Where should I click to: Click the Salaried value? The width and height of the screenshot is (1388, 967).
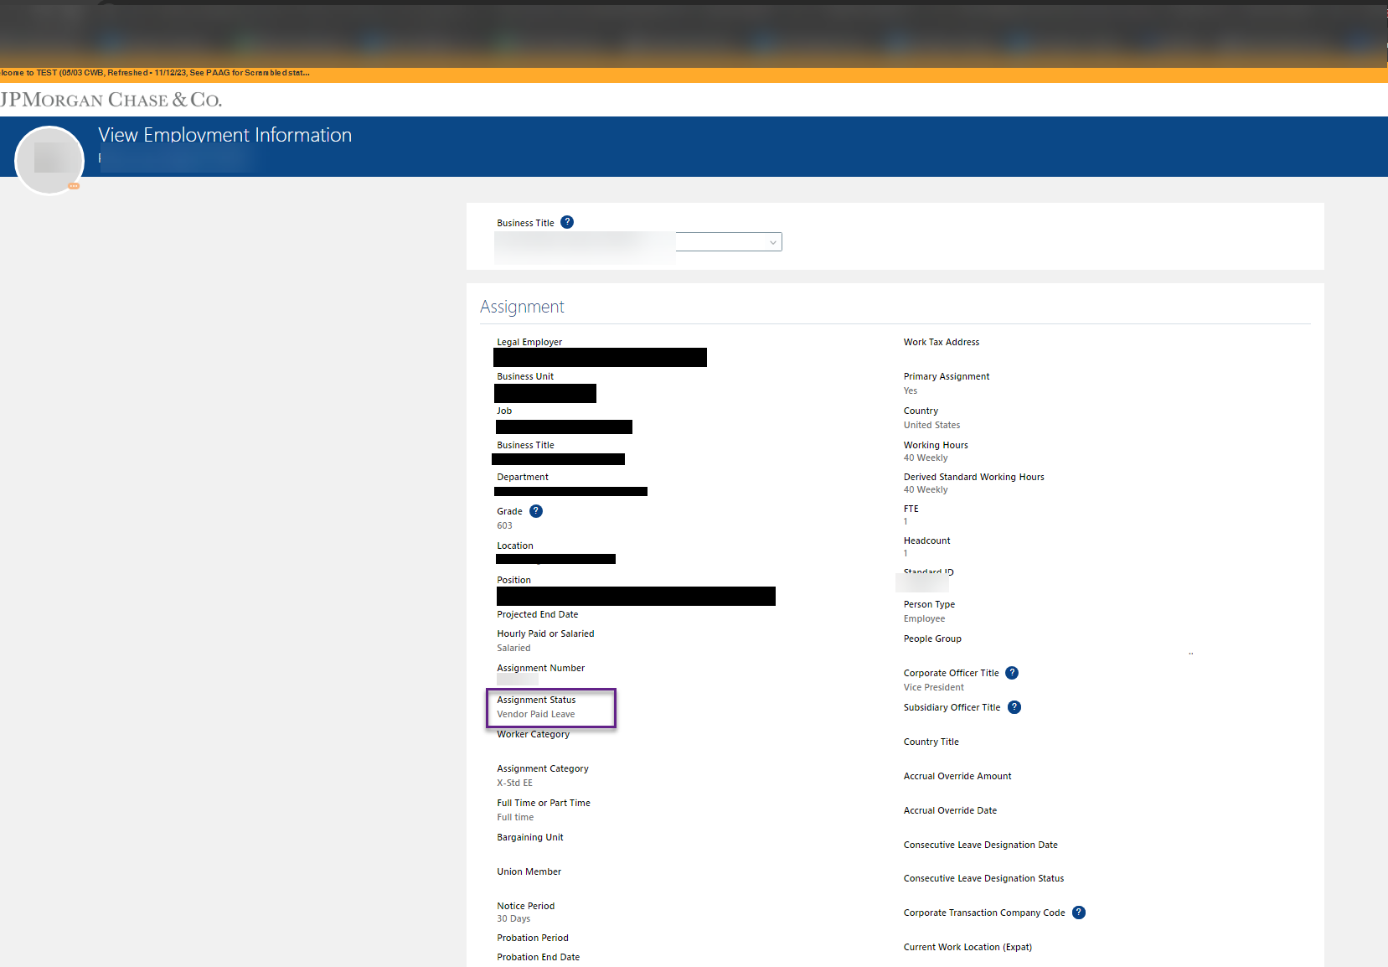pyautogui.click(x=513, y=649)
